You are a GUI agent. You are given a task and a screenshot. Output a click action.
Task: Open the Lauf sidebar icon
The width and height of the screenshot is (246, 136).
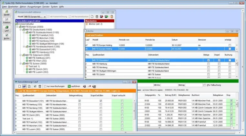[7, 29]
